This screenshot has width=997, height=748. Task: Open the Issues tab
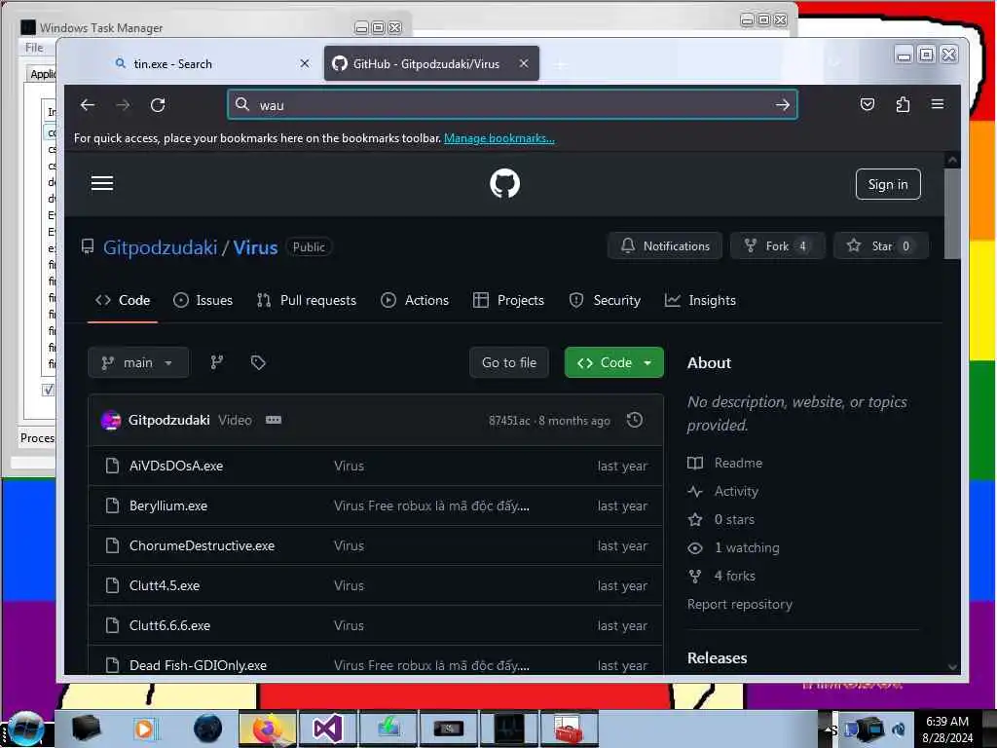[203, 300]
